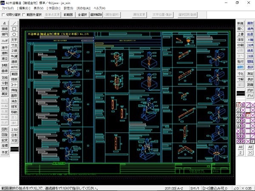Open the 2.5D view tool
Screen dimensions: 255x191
click(x=14, y=129)
